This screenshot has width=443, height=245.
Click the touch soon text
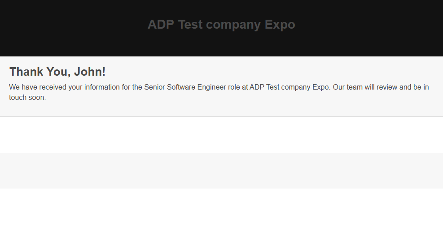[x=27, y=97]
